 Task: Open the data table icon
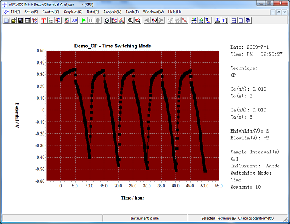click(x=27, y=20)
